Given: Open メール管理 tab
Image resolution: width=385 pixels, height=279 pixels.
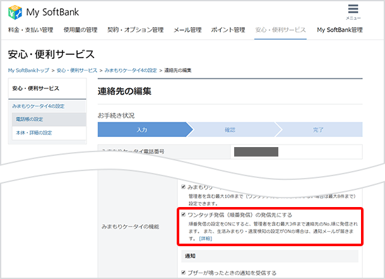Looking at the screenshot, I should 187,30.
